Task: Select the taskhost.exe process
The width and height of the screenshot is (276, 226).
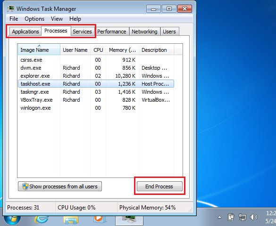Action: tap(96, 84)
